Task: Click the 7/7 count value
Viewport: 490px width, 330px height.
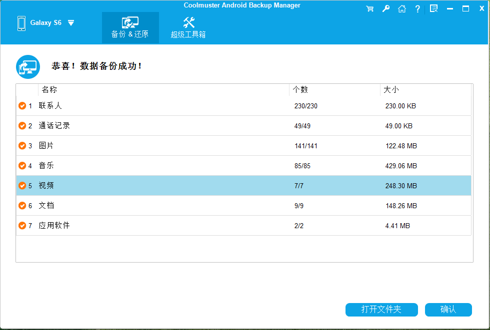Action: coord(299,186)
